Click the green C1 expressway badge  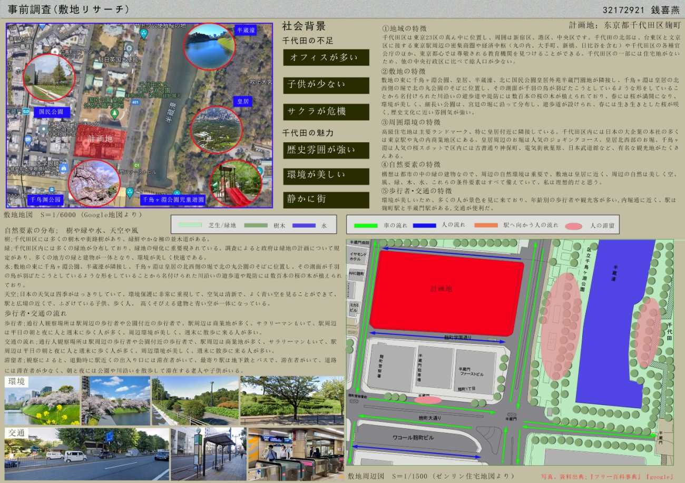(x=137, y=165)
